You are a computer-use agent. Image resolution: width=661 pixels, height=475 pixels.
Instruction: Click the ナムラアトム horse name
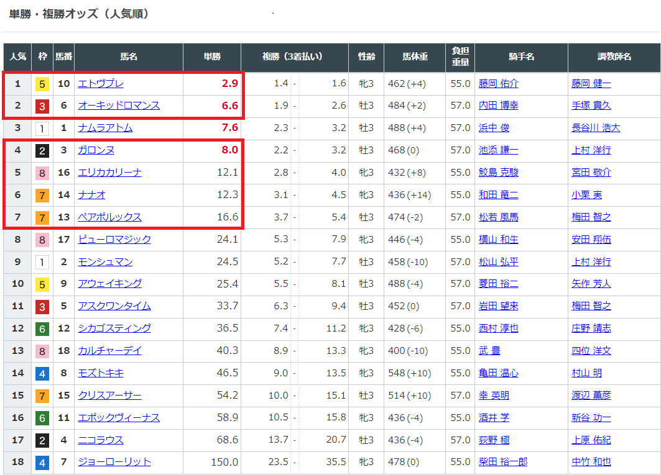105,128
